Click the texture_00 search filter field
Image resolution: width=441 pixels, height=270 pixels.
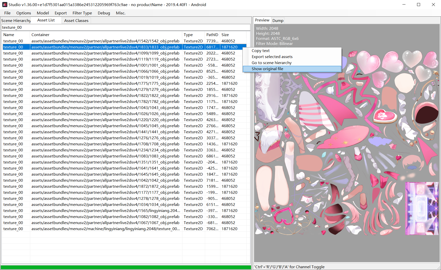[x=126, y=27]
